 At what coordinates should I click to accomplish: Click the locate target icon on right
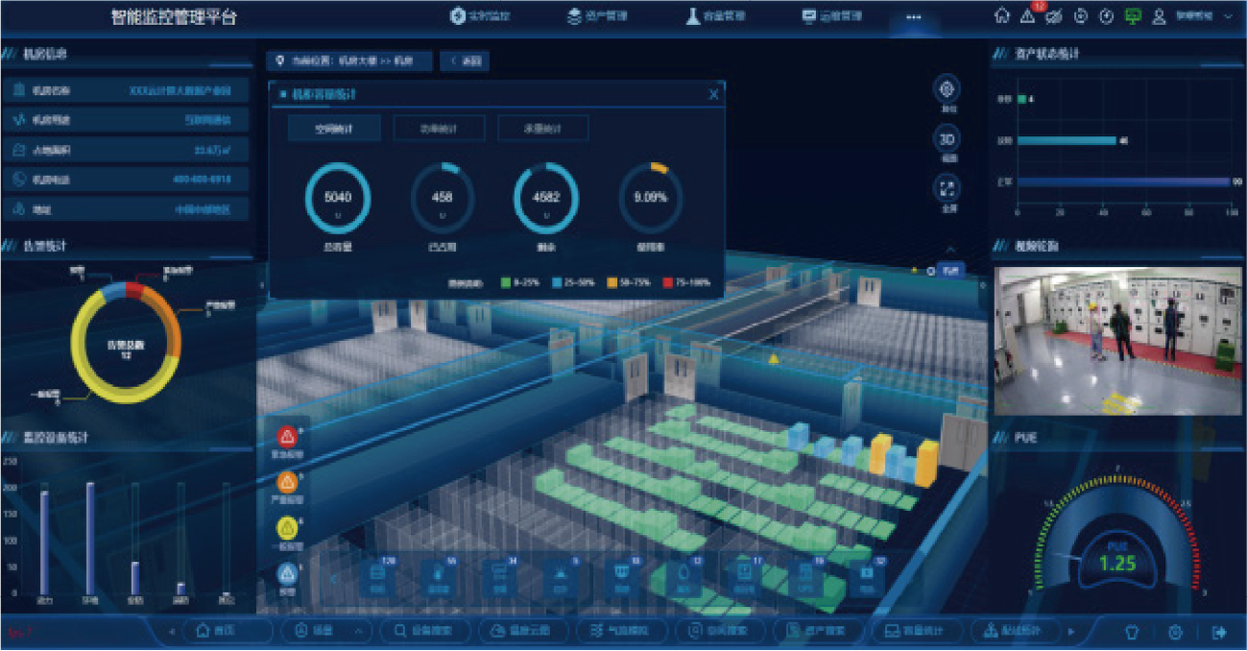coord(947,89)
